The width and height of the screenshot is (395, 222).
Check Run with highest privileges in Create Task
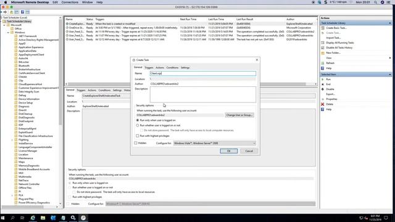138,136
